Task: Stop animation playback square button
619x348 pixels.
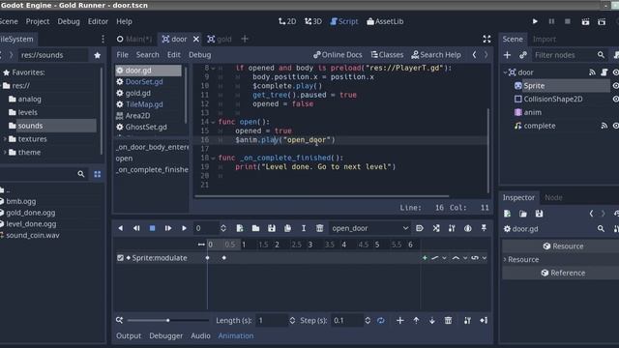Action: tap(152, 228)
